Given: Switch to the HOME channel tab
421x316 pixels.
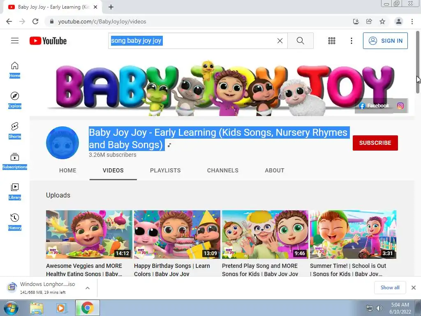Looking at the screenshot, I should tap(68, 170).
